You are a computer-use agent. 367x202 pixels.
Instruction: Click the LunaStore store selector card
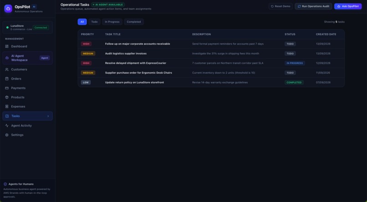point(28,27)
